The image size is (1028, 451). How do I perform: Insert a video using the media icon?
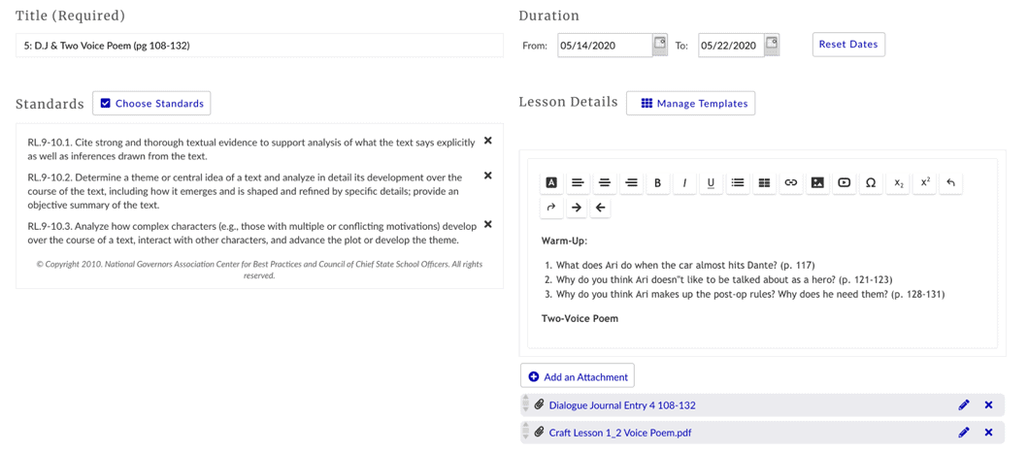[x=844, y=182]
